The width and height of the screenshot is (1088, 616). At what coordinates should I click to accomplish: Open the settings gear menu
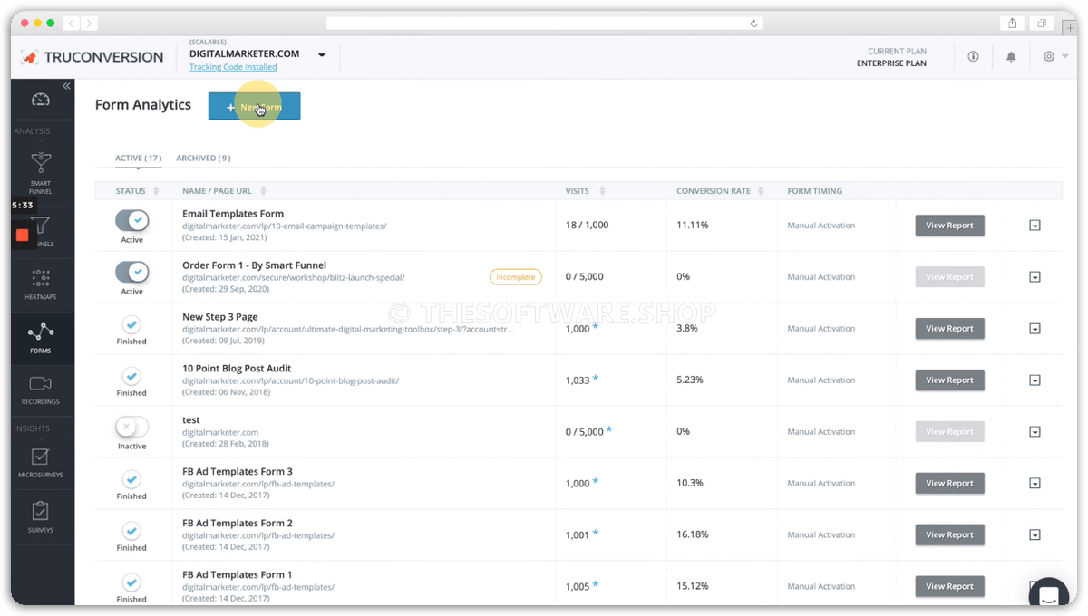[1054, 56]
